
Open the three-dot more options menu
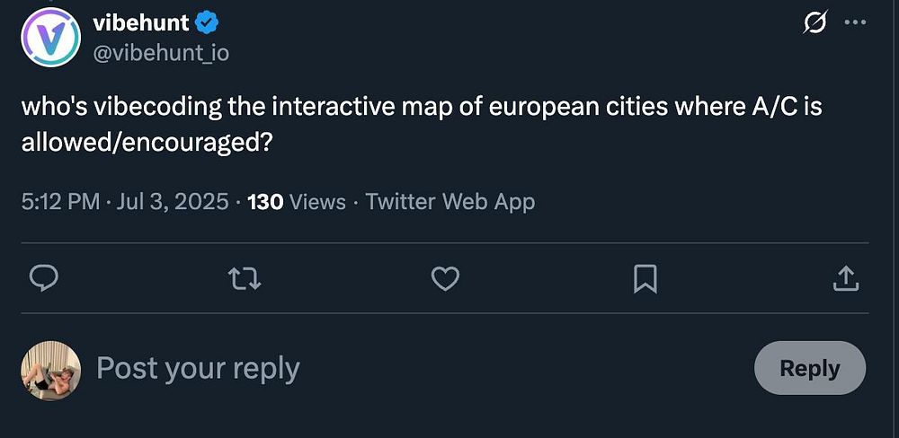pyautogui.click(x=855, y=24)
